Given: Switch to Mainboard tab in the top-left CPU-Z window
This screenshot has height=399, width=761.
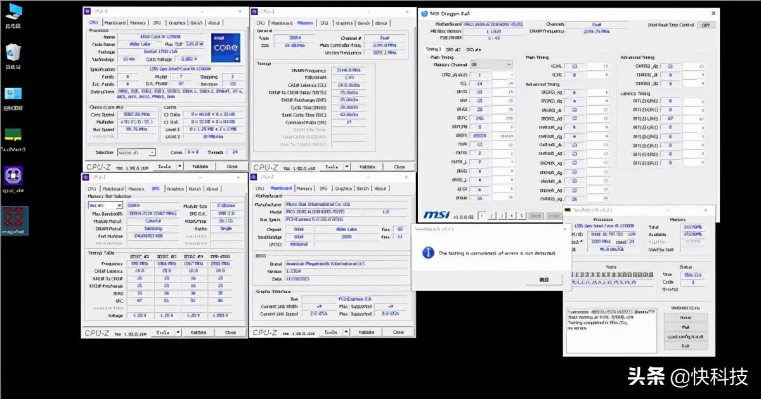Looking at the screenshot, I should 114,22.
